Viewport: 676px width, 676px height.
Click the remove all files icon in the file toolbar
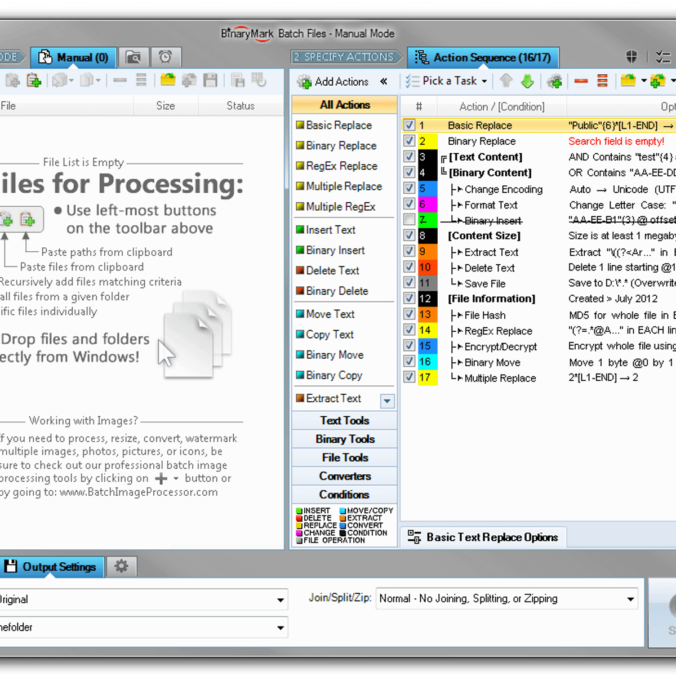click(x=141, y=81)
